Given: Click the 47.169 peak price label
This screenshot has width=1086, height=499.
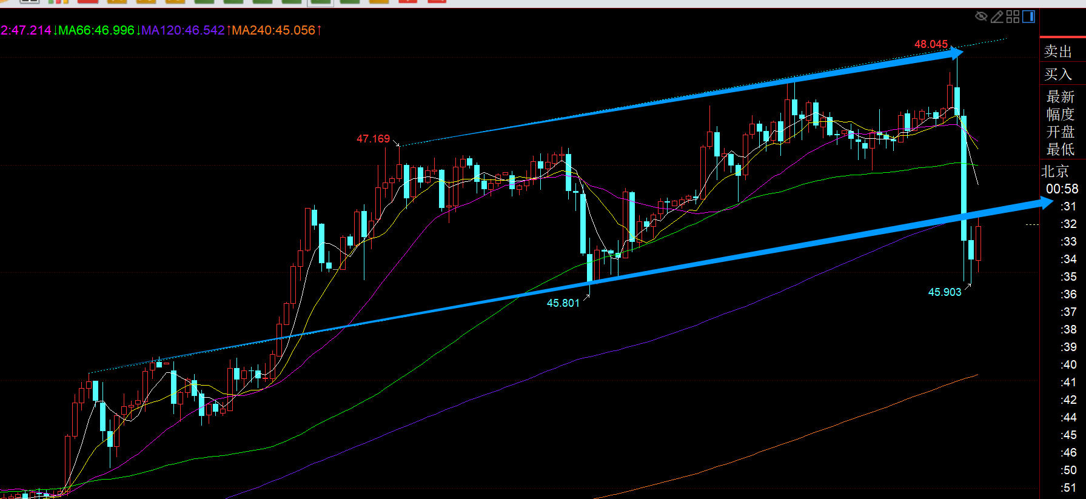Looking at the screenshot, I should [x=373, y=139].
